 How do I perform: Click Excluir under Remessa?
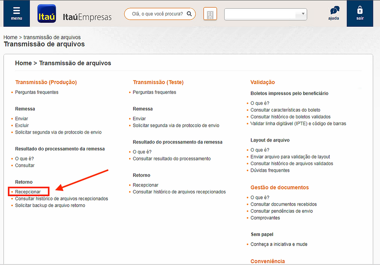point(22,125)
